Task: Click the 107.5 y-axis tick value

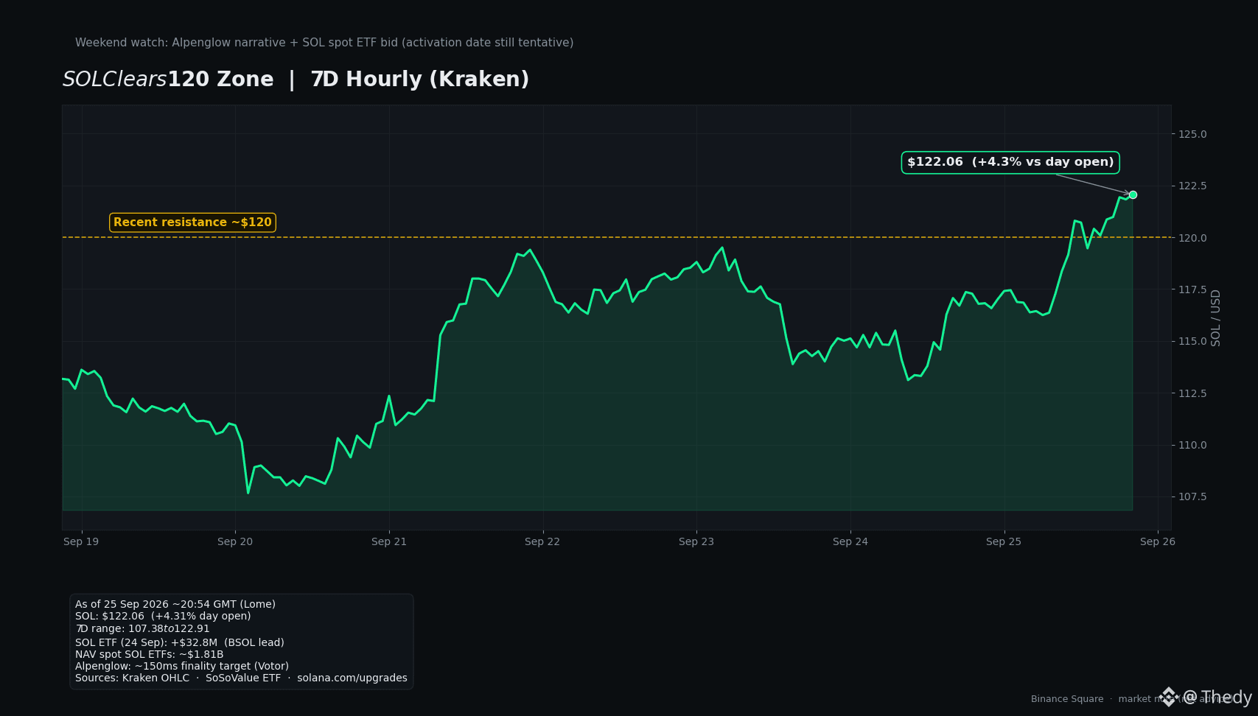Action: [1192, 496]
